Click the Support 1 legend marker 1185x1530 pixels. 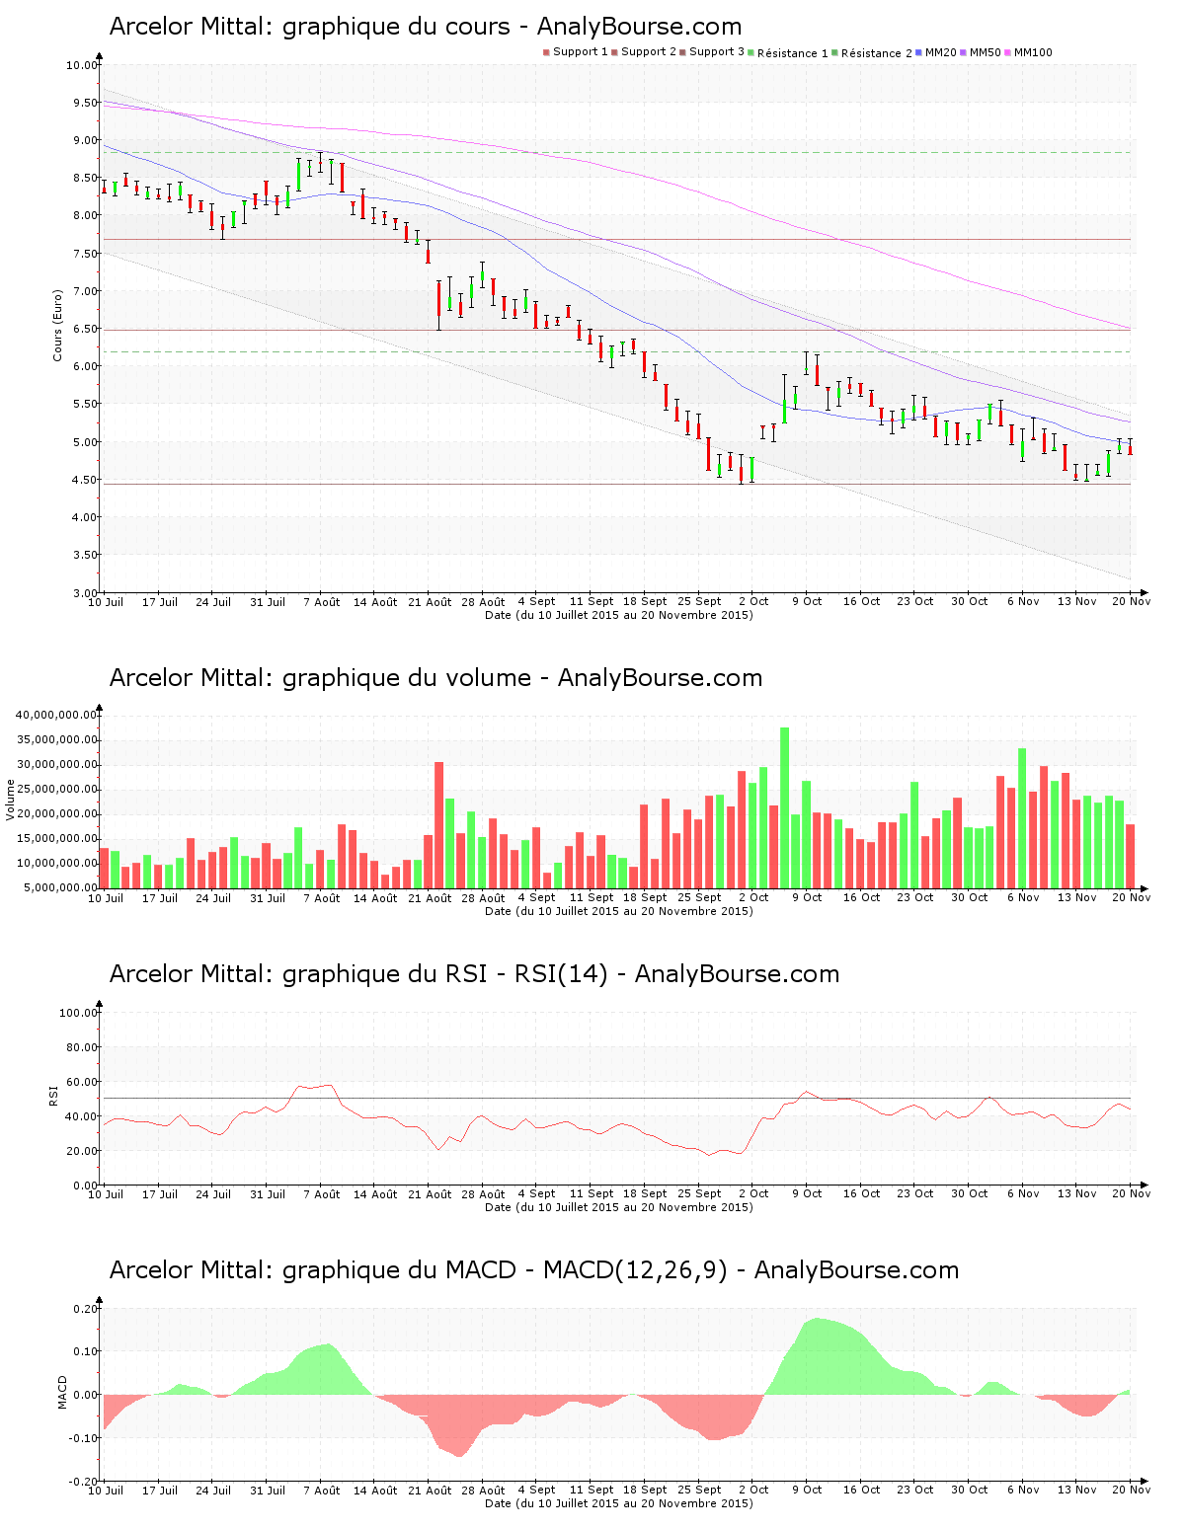point(546,52)
